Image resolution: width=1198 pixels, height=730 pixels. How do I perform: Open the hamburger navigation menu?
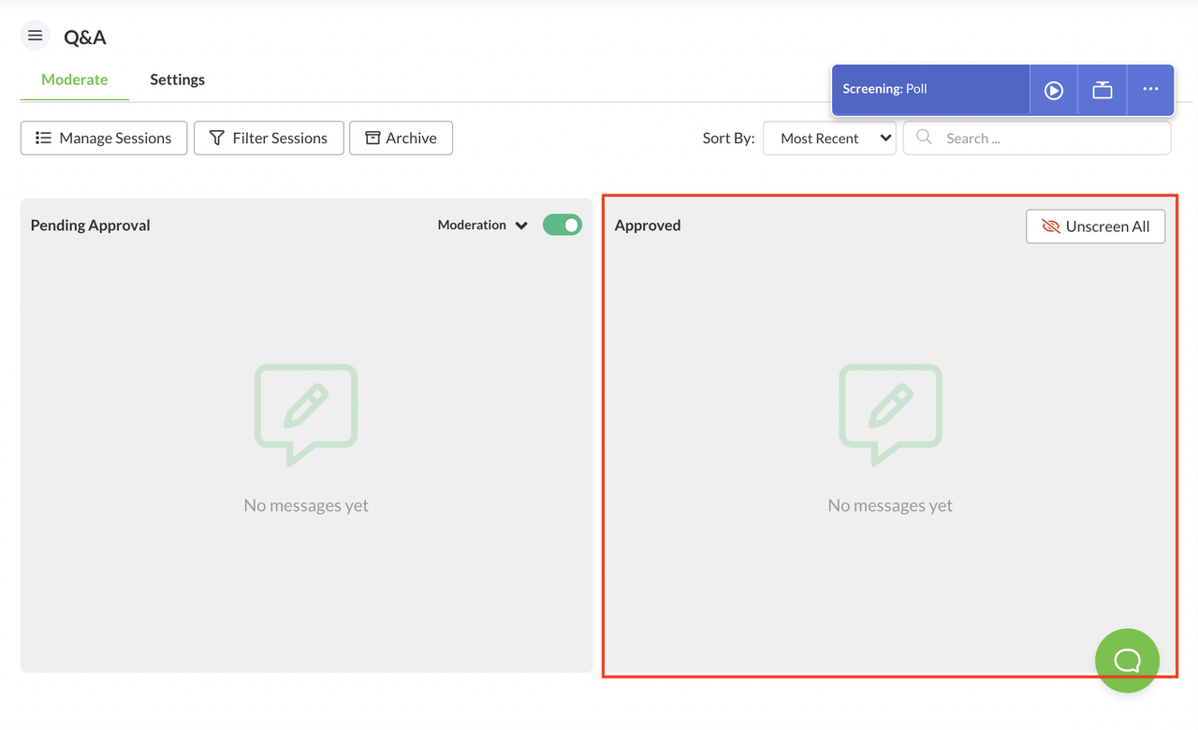[35, 36]
